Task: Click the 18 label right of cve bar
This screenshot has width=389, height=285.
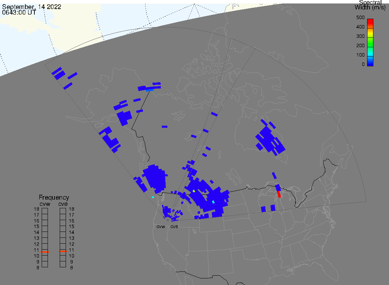Action: pyautogui.click(x=72, y=209)
